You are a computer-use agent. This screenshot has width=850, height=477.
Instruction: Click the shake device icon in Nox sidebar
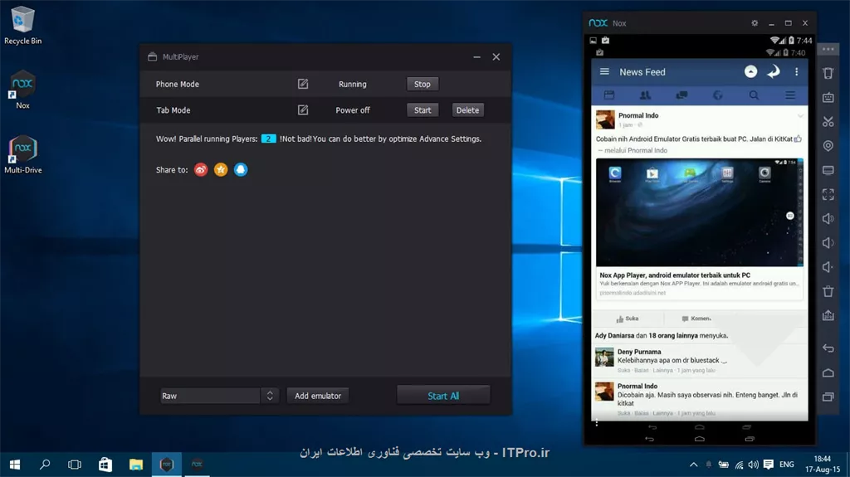pos(828,73)
